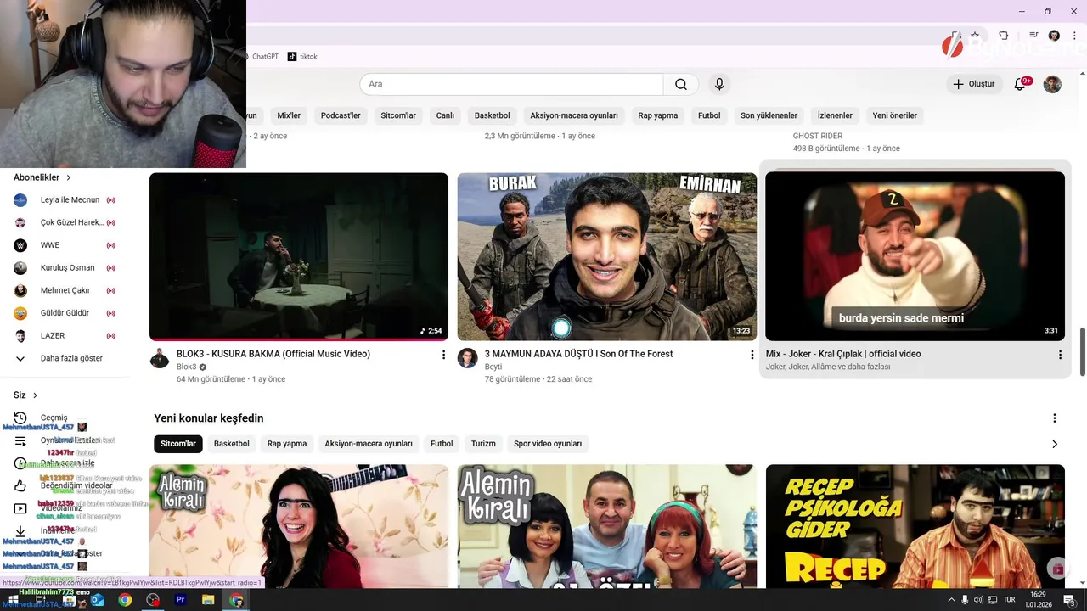Select the Podcast'ler filter chip
Screen dimensions: 1087x611
(x=341, y=115)
